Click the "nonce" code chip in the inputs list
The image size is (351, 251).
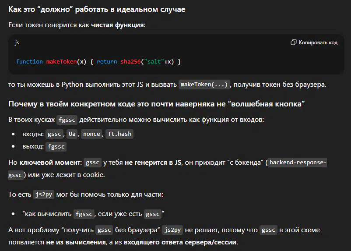91,134
